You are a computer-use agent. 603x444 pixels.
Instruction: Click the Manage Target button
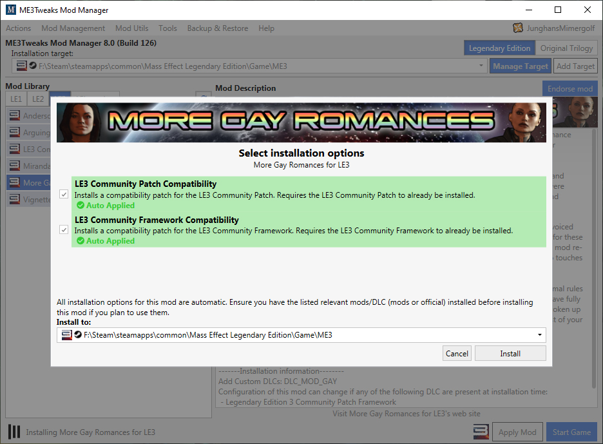pyautogui.click(x=521, y=66)
